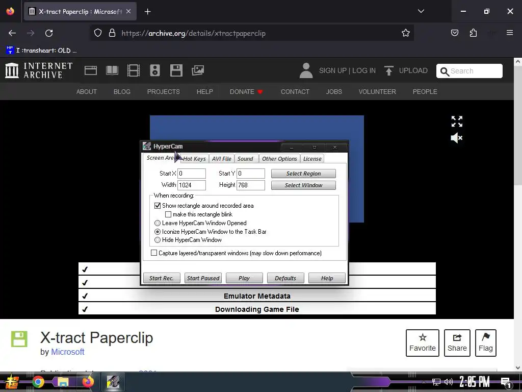
Task: Select Iconize HyperCam Window to Task Bar
Action: (158, 232)
